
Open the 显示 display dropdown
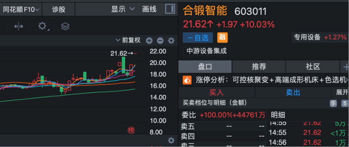pyautogui.click(x=123, y=9)
